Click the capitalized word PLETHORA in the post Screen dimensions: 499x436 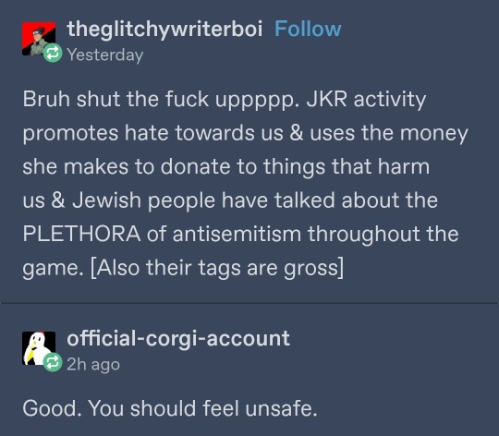pos(81,234)
